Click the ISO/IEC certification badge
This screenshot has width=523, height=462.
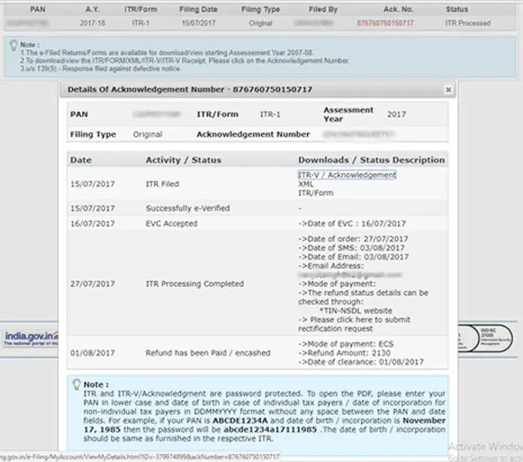pyautogui.click(x=495, y=338)
